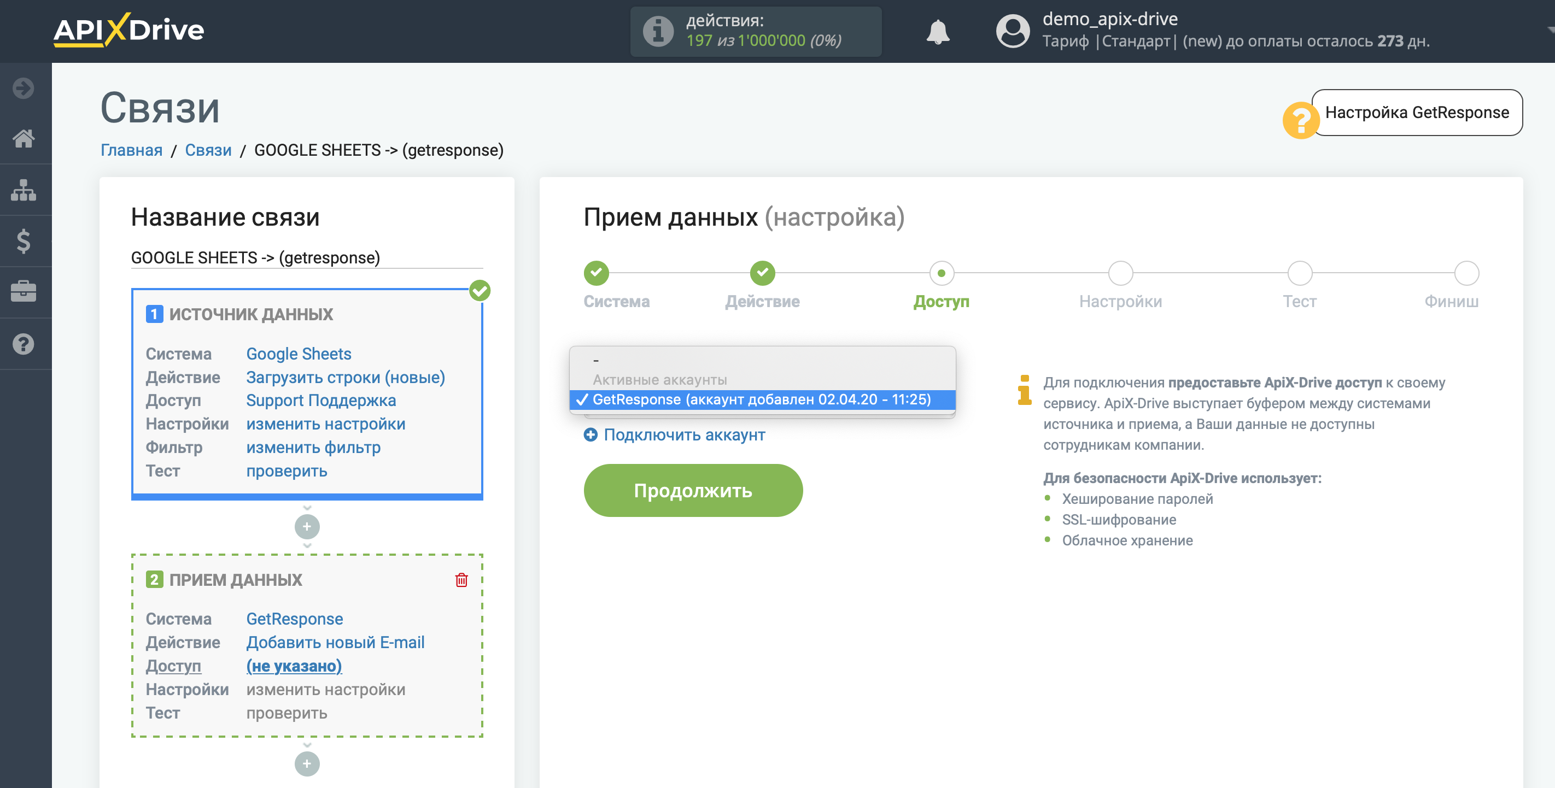Viewport: 1555px width, 788px height.
Task: Open GetResponse system link
Action: (294, 619)
